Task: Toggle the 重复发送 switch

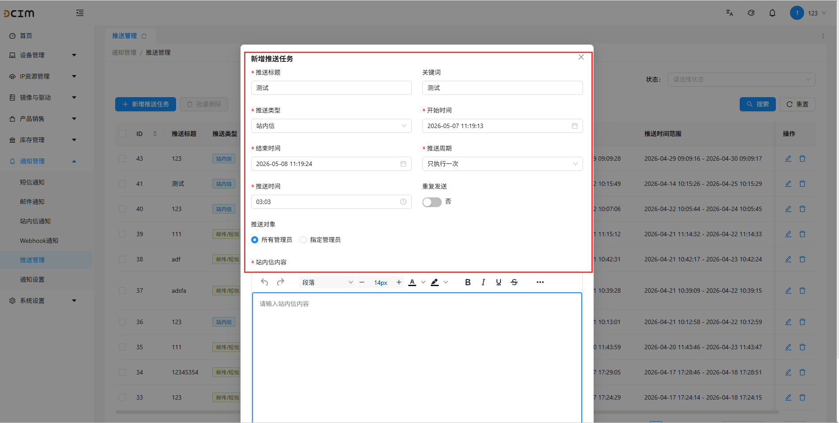Action: (x=432, y=202)
